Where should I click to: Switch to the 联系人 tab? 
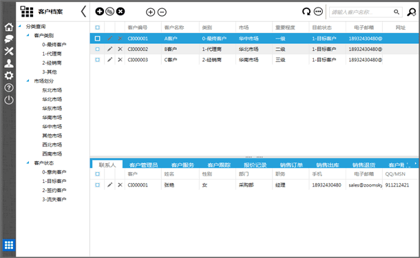click(x=107, y=164)
